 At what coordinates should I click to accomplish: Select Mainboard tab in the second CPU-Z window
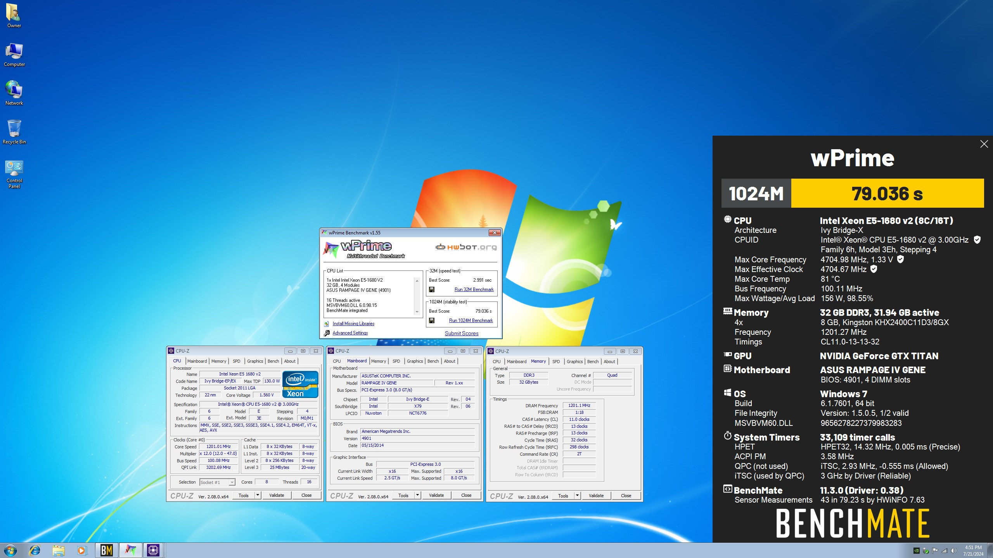pyautogui.click(x=356, y=361)
